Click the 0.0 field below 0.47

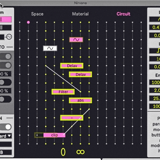155,35
